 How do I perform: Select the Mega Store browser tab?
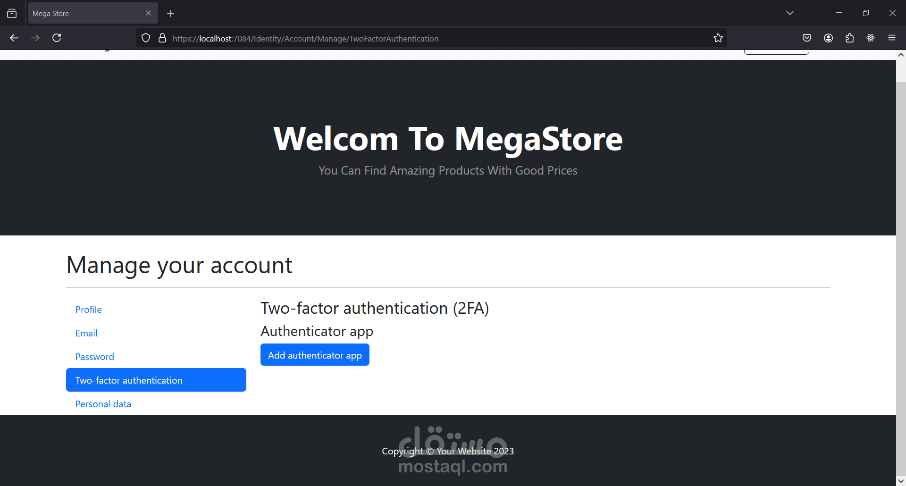(x=85, y=14)
